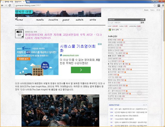Screen dimensions: 165x127
Task: Open the Chrome menu (three-line icon)
Action: pos(163,5)
